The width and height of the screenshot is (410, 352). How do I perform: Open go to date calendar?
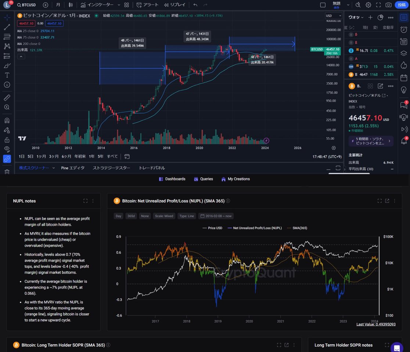tap(127, 157)
